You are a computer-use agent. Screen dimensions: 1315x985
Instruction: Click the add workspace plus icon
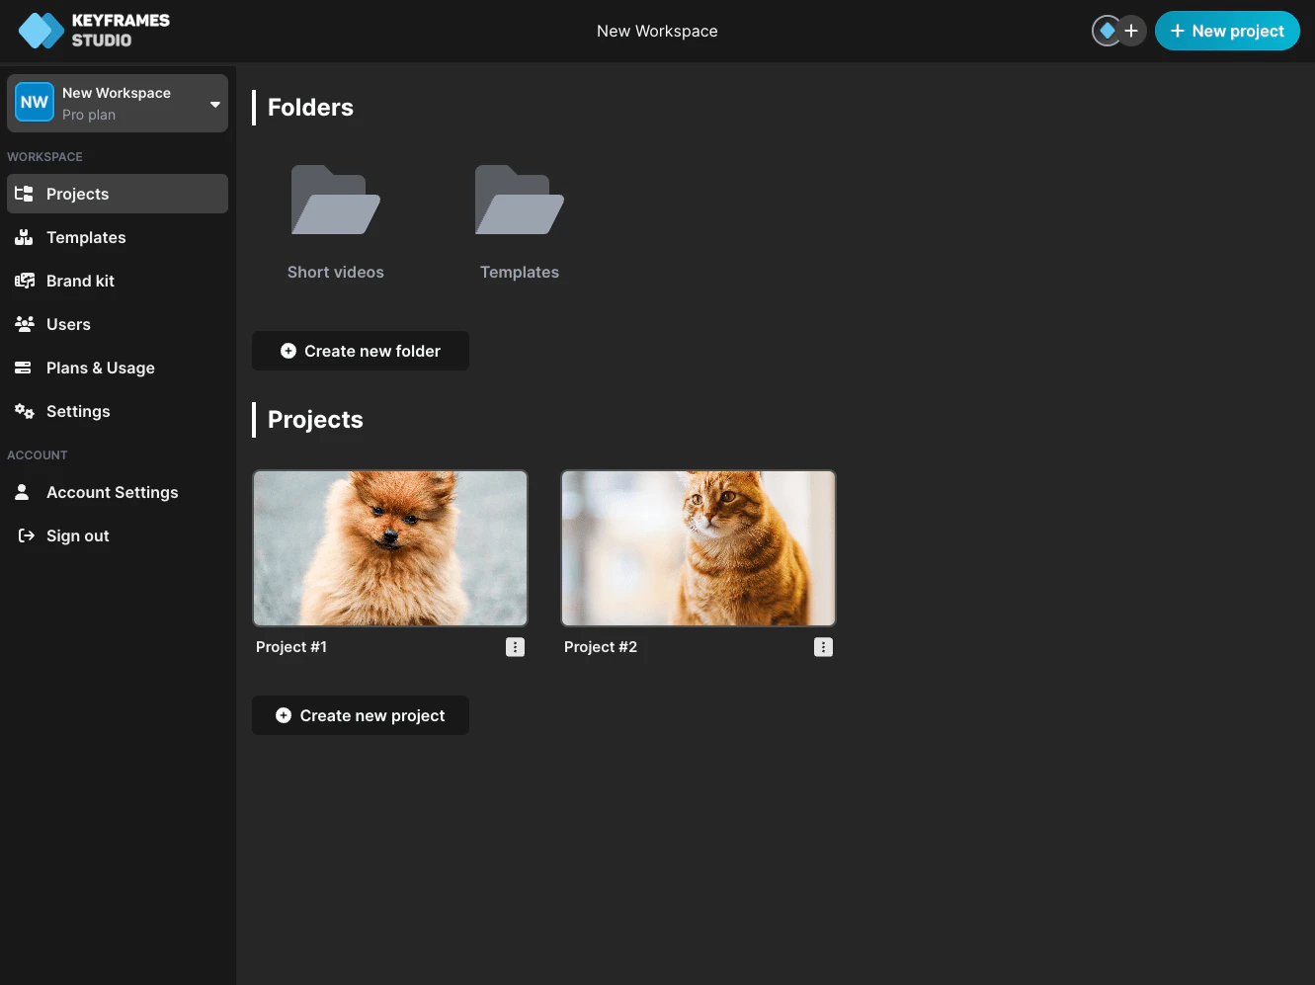click(1131, 31)
